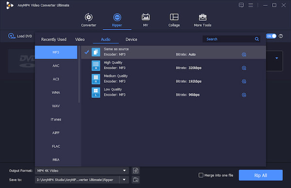Open More Tools toolbox
The height and width of the screenshot is (188, 291).
[202, 20]
